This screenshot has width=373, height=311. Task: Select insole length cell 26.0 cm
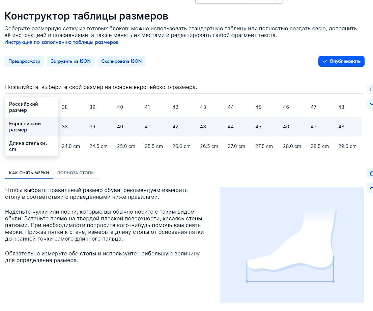[181, 146]
